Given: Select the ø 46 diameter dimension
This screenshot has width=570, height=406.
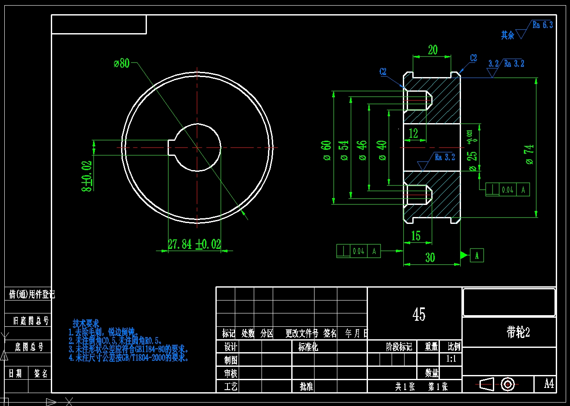Looking at the screenshot, I should 362,150.
